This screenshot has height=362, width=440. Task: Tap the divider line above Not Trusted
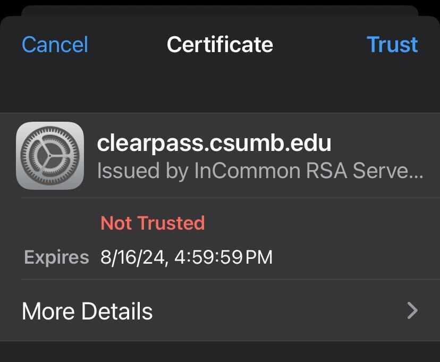coord(231,198)
